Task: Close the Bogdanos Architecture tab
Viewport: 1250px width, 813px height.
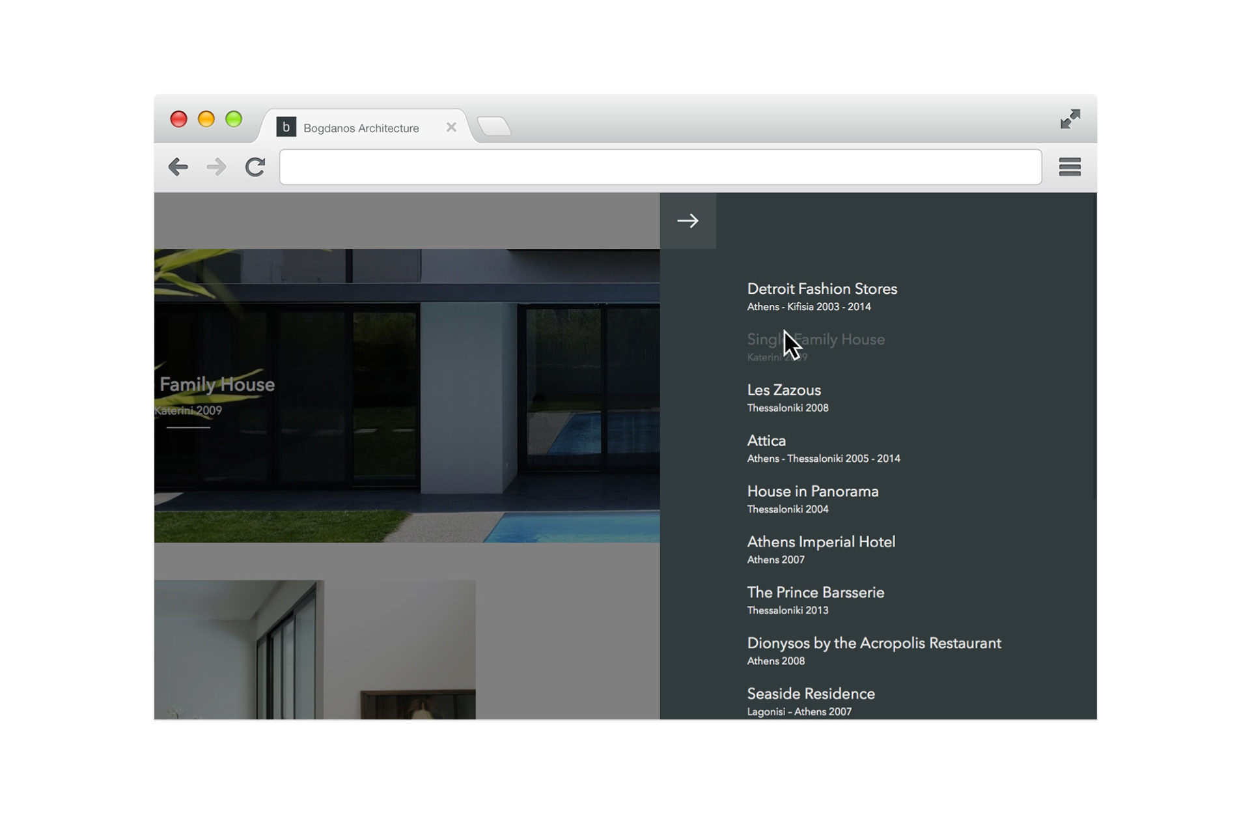Action: [x=451, y=127]
